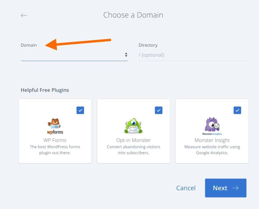Click the WPForms bear mascot logo
This screenshot has height=209, width=259.
click(x=55, y=126)
